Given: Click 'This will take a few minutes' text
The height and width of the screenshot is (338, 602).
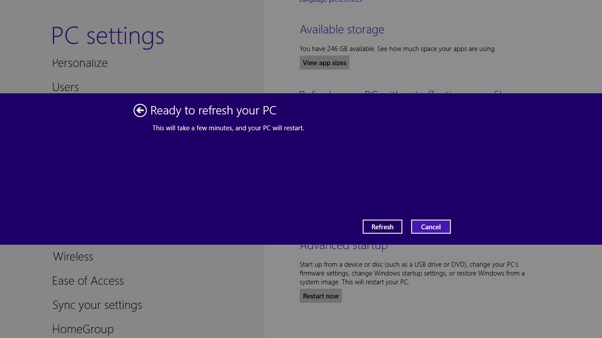Looking at the screenshot, I should click(x=228, y=128).
